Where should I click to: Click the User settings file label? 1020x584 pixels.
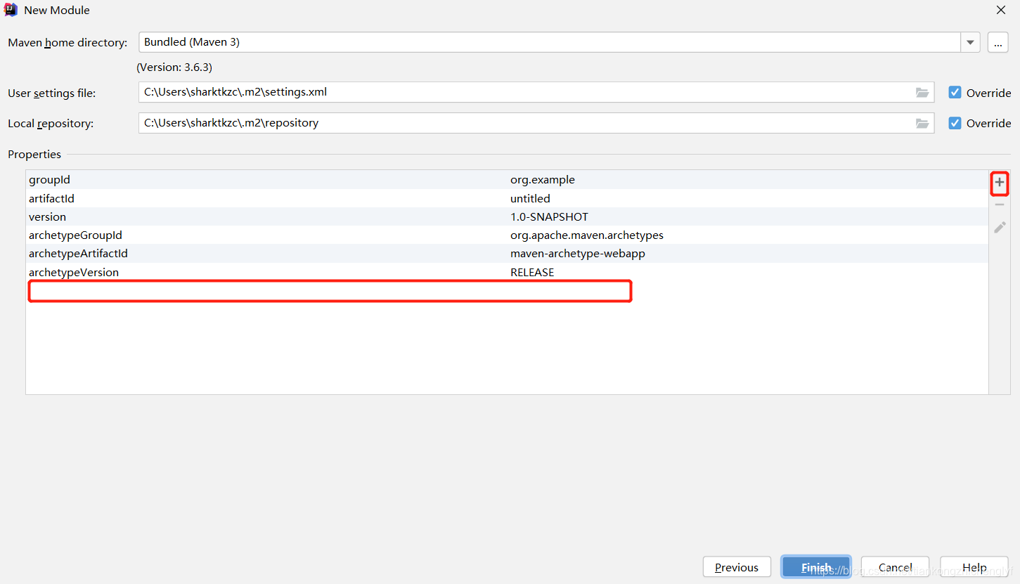click(x=51, y=93)
